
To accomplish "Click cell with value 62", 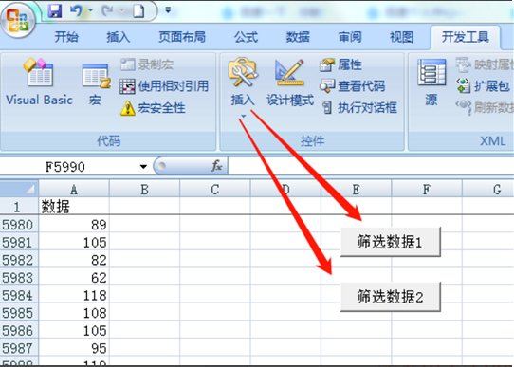I will click(x=74, y=278).
